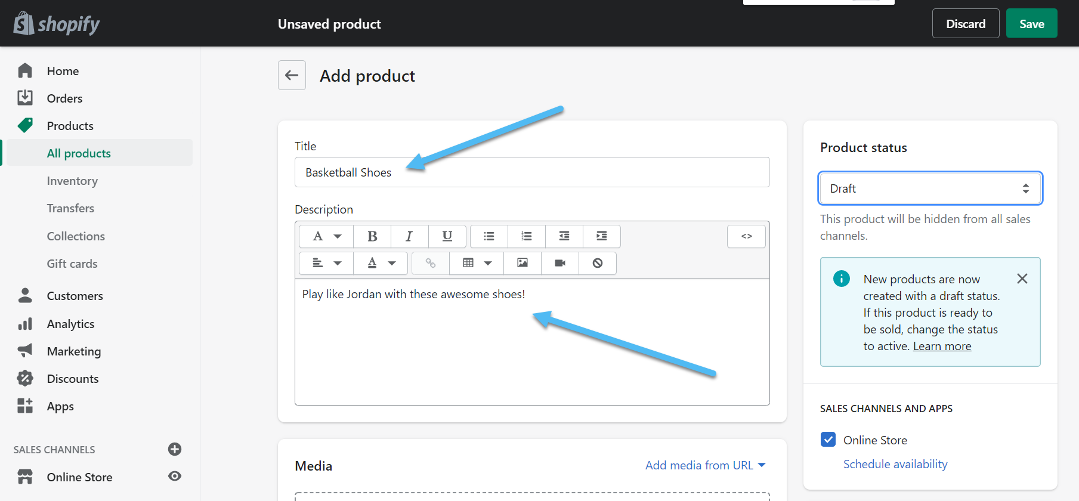Screen dimensions: 1079x501
Task: Open Collections in the sidebar
Action: [76, 236]
